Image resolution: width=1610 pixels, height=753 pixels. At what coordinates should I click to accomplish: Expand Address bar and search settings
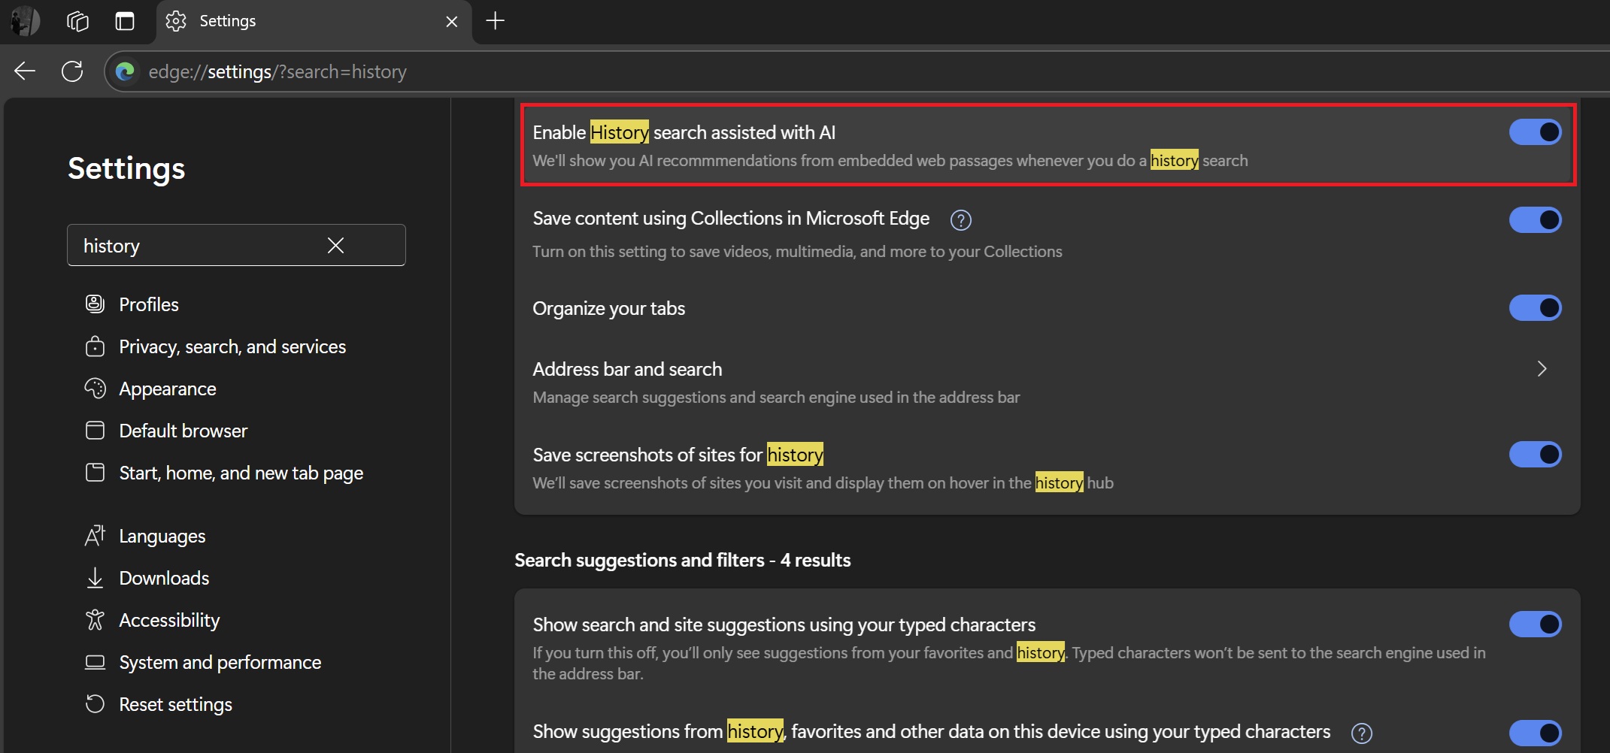(1542, 369)
